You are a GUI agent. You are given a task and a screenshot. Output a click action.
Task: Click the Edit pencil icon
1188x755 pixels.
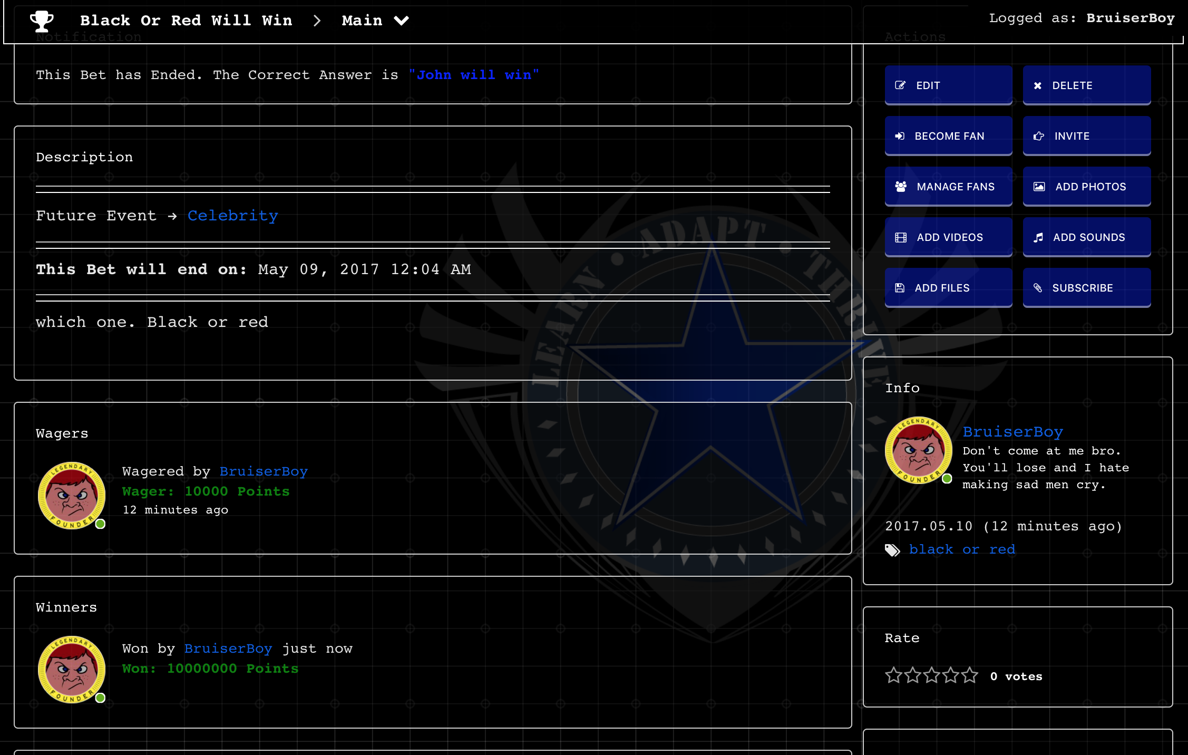pos(900,85)
